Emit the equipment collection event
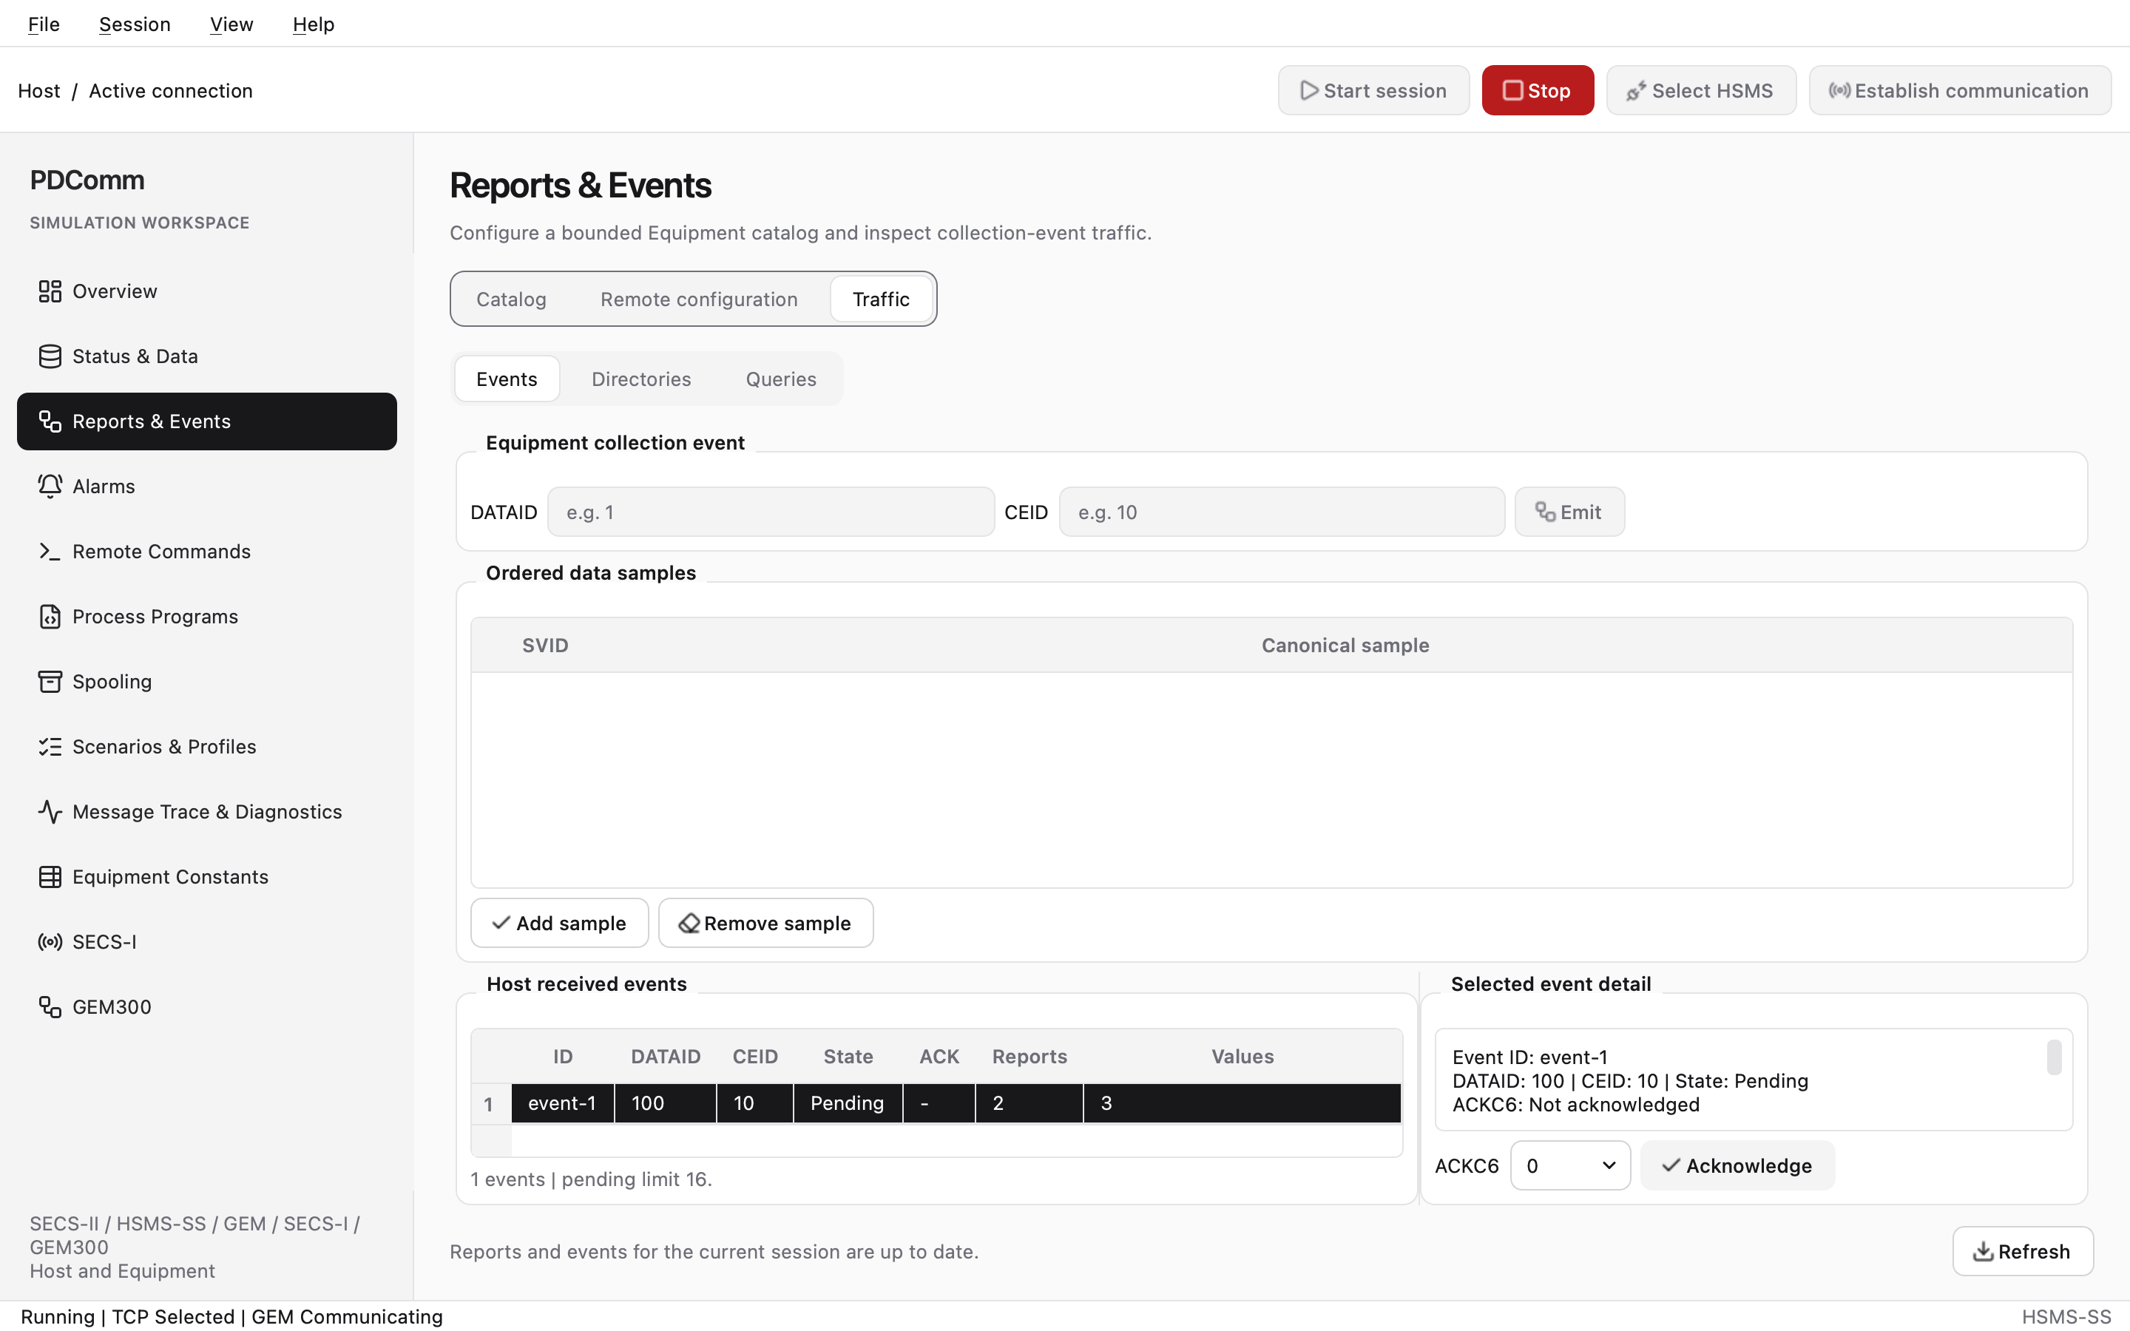 point(1569,512)
